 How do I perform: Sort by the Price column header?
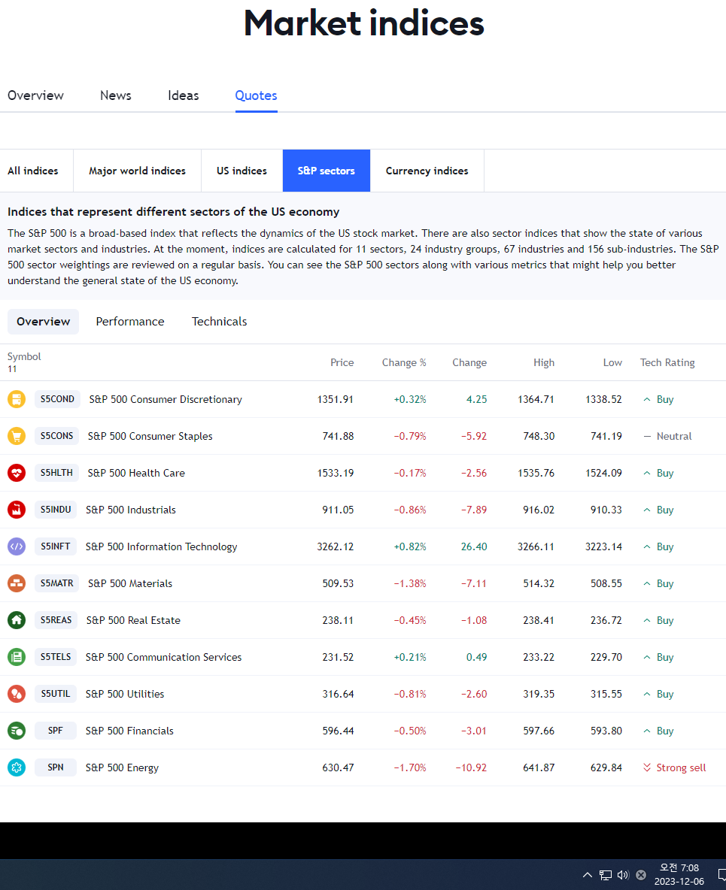point(342,363)
